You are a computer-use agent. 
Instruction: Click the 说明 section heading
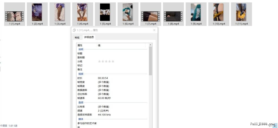[x=81, y=49]
